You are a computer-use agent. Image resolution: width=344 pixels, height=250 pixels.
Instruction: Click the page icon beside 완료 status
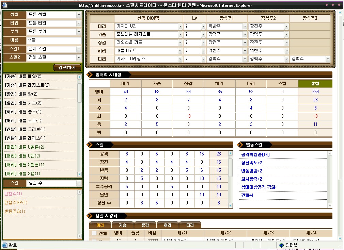click(x=4, y=245)
